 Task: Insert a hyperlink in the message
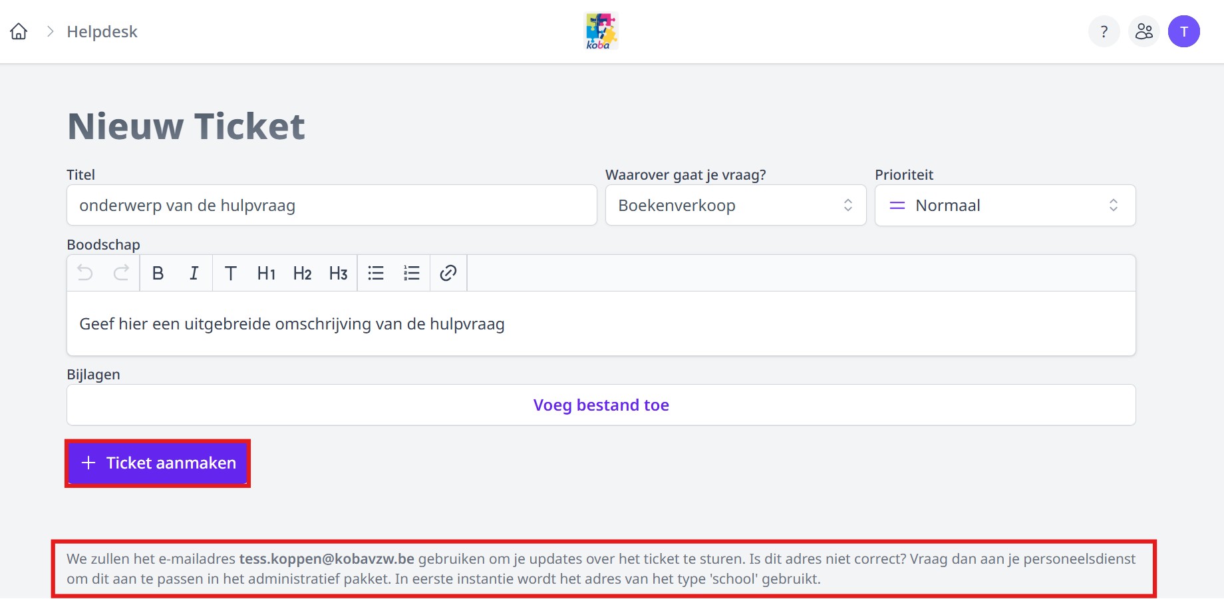coord(448,273)
